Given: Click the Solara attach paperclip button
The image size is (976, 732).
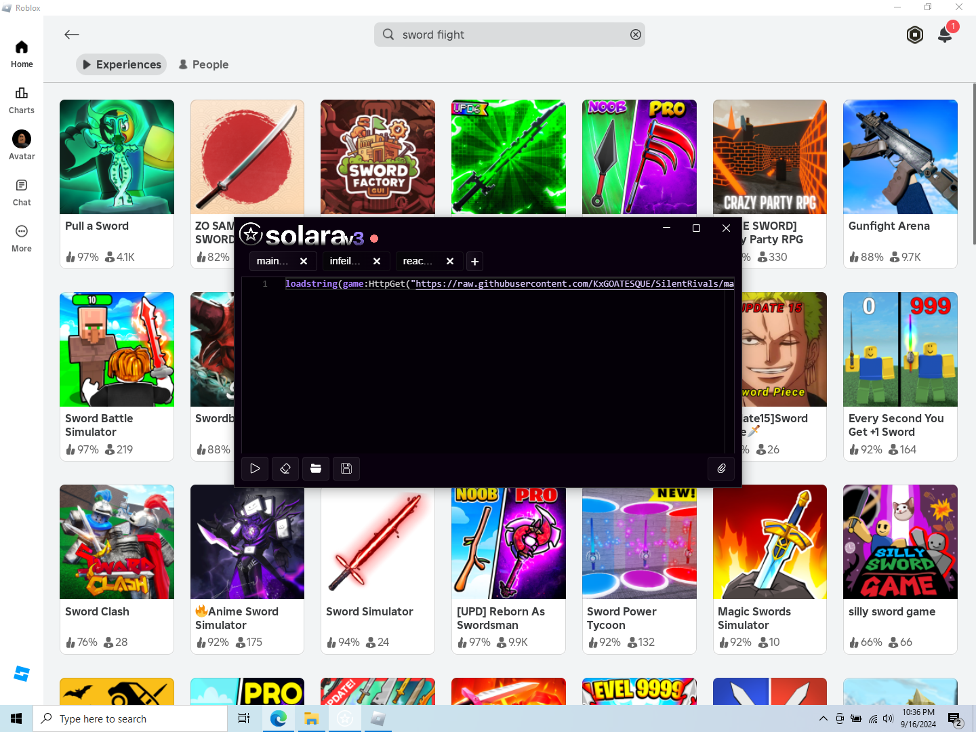Looking at the screenshot, I should point(721,468).
